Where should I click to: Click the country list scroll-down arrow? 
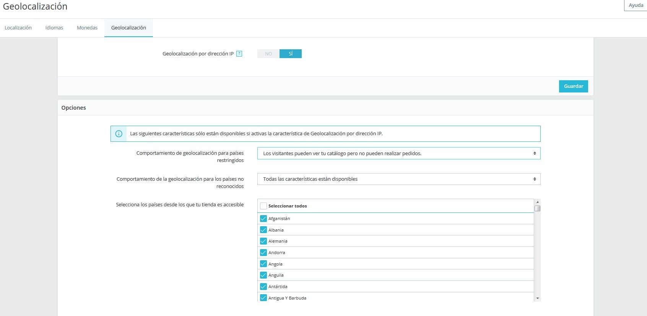coord(538,298)
